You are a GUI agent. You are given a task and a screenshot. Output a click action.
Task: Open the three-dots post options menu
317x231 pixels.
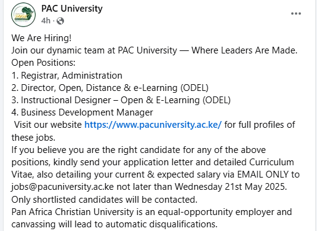(x=296, y=14)
